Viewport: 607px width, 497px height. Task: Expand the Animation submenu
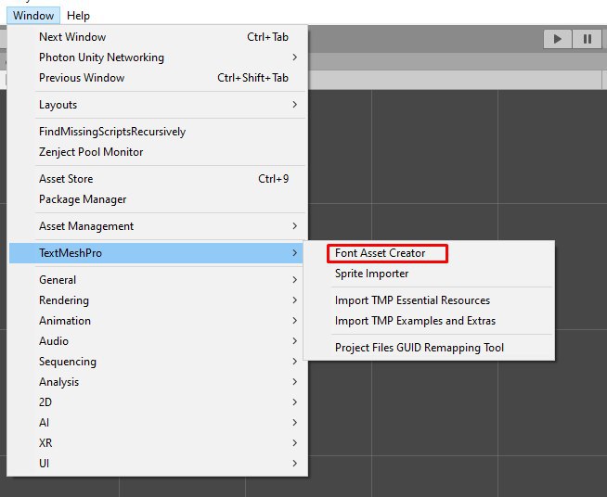157,321
